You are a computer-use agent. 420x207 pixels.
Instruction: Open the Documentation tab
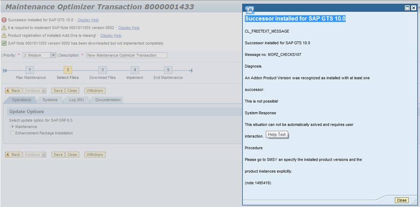point(108,100)
